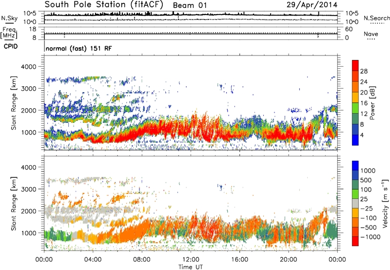
Task: Click the solid line sample under 'N.Sky'
Action: coord(9,23)
